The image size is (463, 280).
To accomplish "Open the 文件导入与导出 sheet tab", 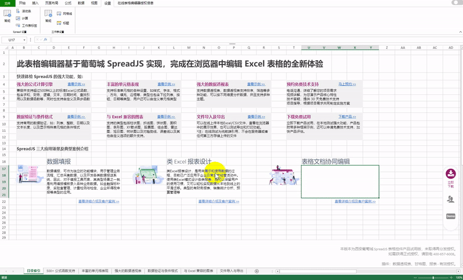I will pyautogui.click(x=232, y=271).
